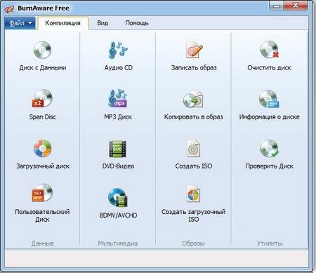Click the Пользовательский Диск label

[x=42, y=215]
